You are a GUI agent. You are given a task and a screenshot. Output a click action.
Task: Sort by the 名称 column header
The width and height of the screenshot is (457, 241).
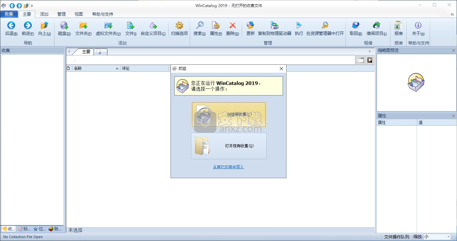(x=96, y=68)
